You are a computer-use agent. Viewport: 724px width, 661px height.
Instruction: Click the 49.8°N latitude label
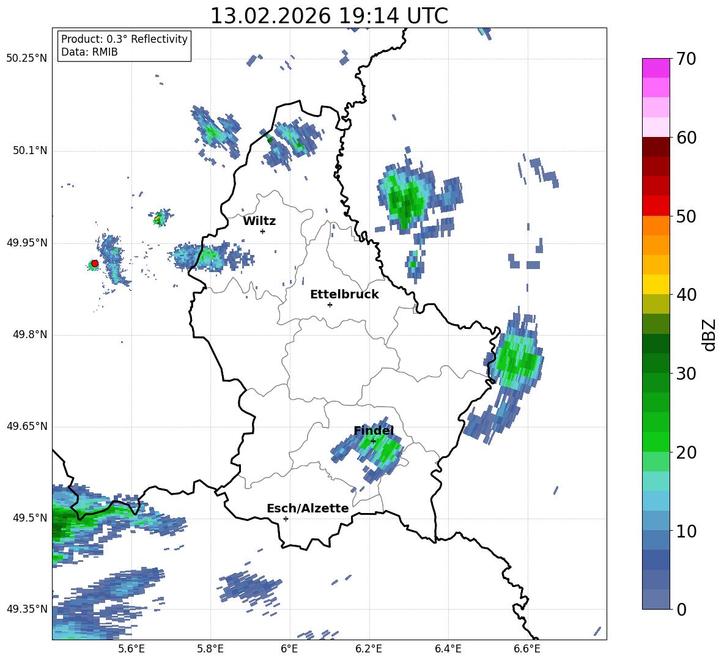click(x=30, y=334)
